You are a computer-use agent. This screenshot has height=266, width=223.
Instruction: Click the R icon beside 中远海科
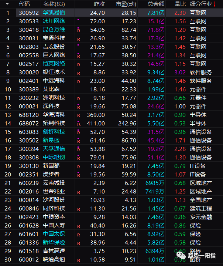tap(79, 82)
